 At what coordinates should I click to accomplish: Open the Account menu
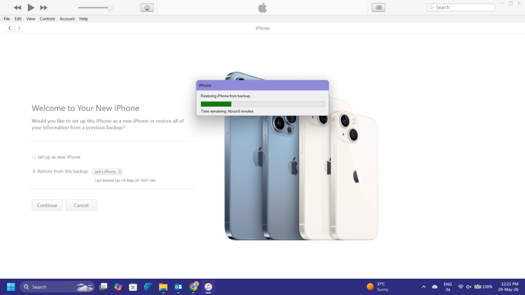tap(67, 19)
